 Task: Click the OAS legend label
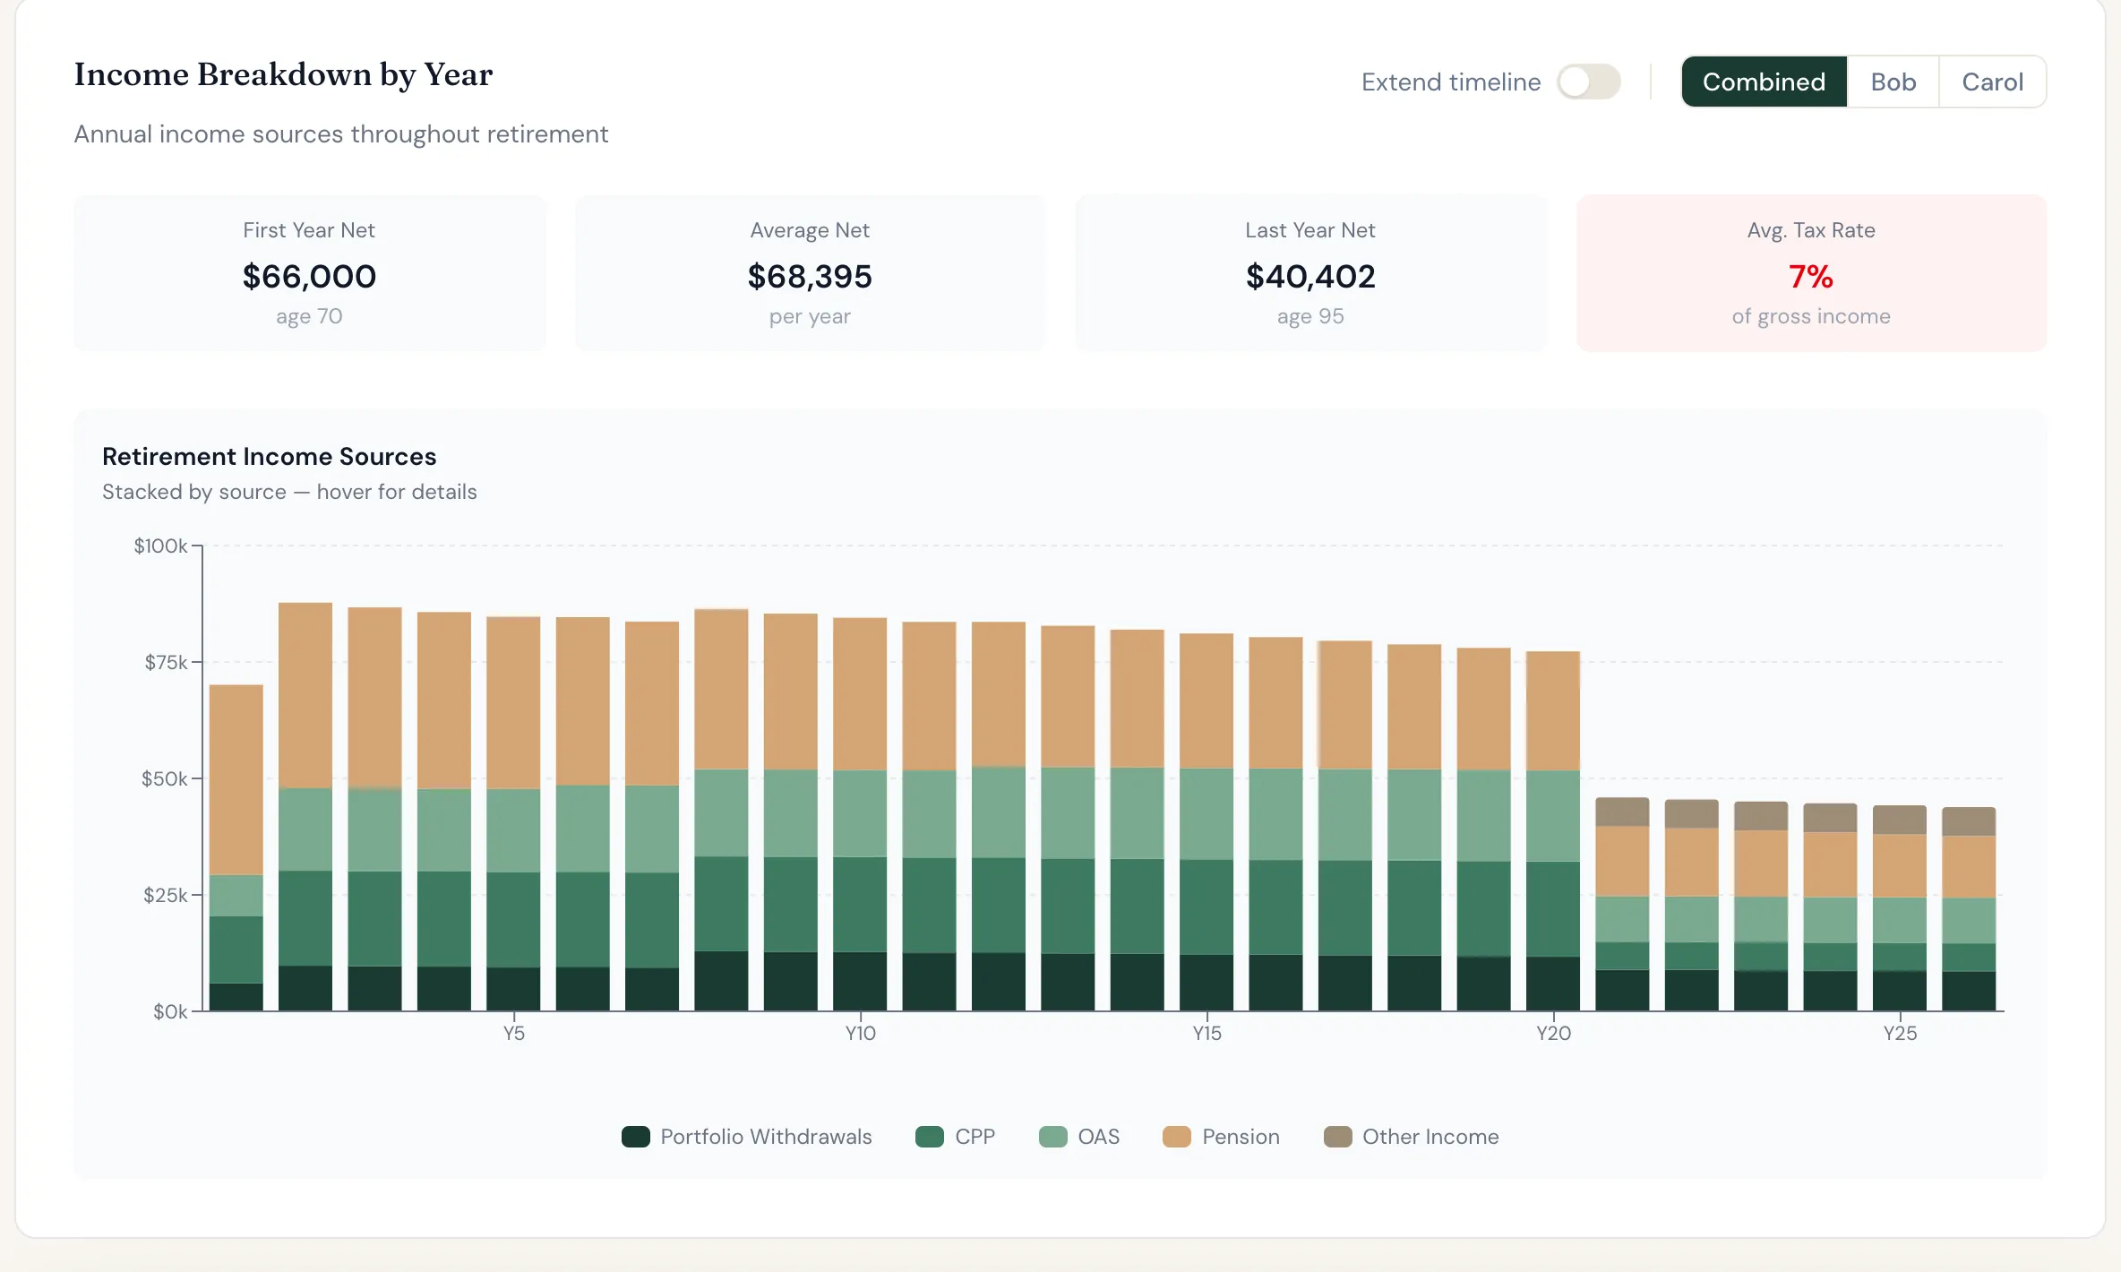1098,1137
